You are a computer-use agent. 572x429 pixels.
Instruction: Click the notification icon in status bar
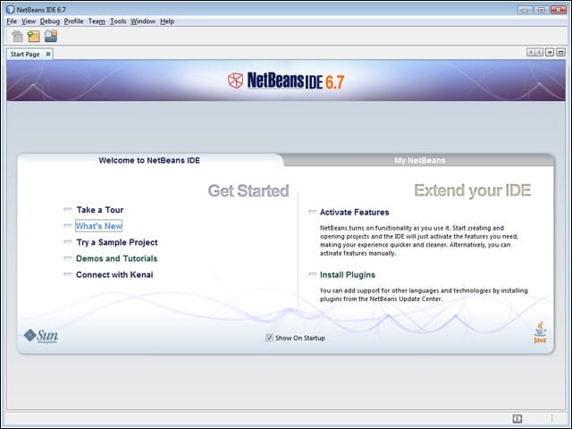click(x=517, y=418)
